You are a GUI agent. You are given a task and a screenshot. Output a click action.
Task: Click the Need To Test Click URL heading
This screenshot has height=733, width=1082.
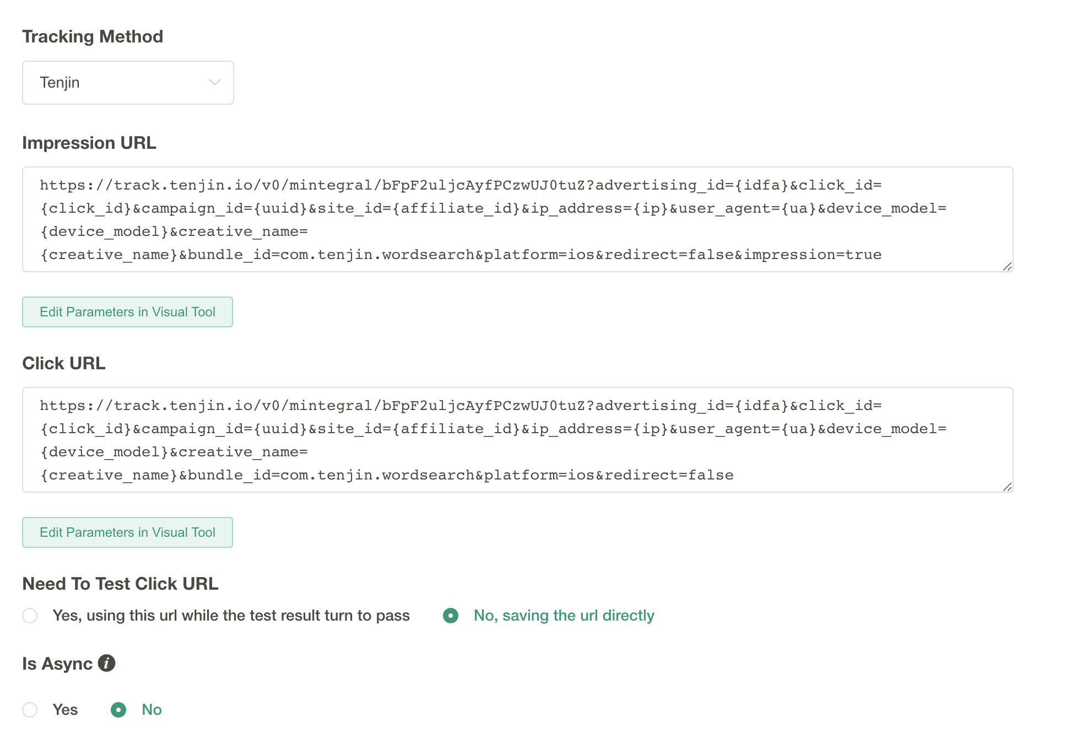pyautogui.click(x=120, y=584)
